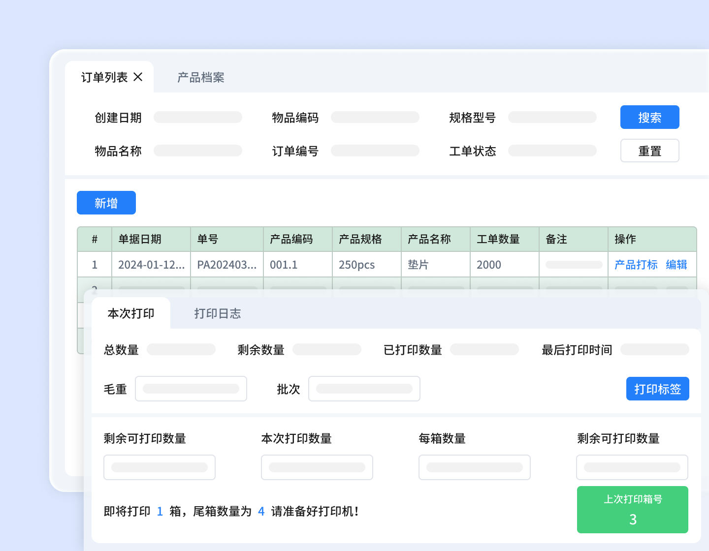Click the 批次 input box
709x551 pixels.
tap(364, 389)
